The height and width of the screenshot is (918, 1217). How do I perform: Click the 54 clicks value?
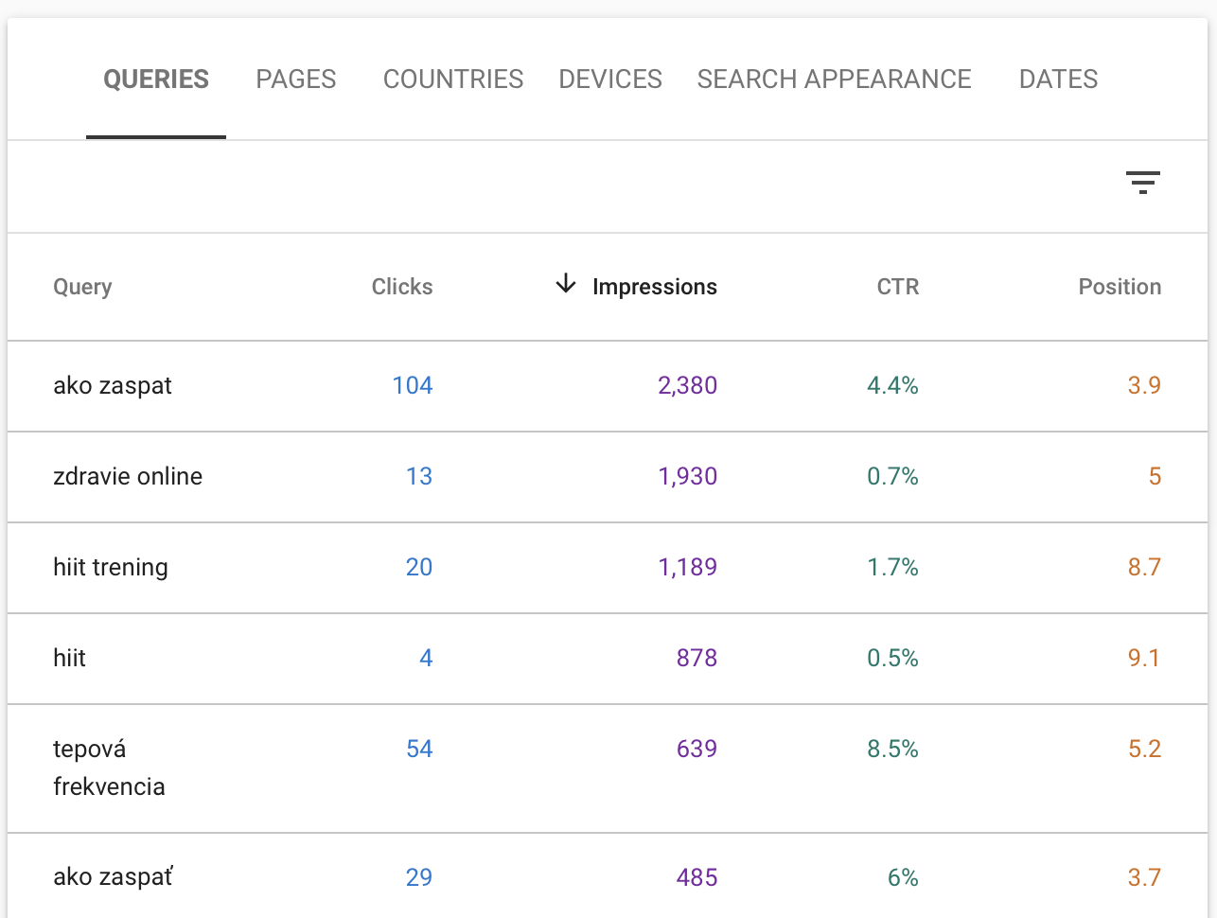tap(419, 749)
